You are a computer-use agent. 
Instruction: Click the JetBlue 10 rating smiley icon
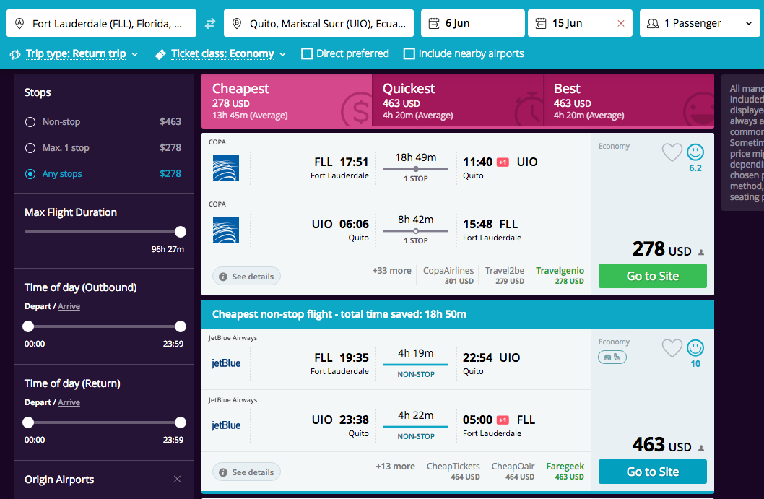[x=695, y=348]
